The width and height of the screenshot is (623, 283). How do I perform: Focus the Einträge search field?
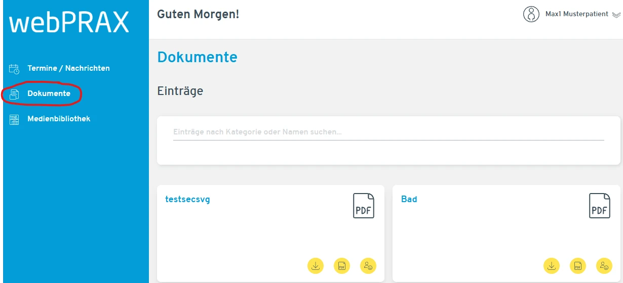click(x=388, y=132)
